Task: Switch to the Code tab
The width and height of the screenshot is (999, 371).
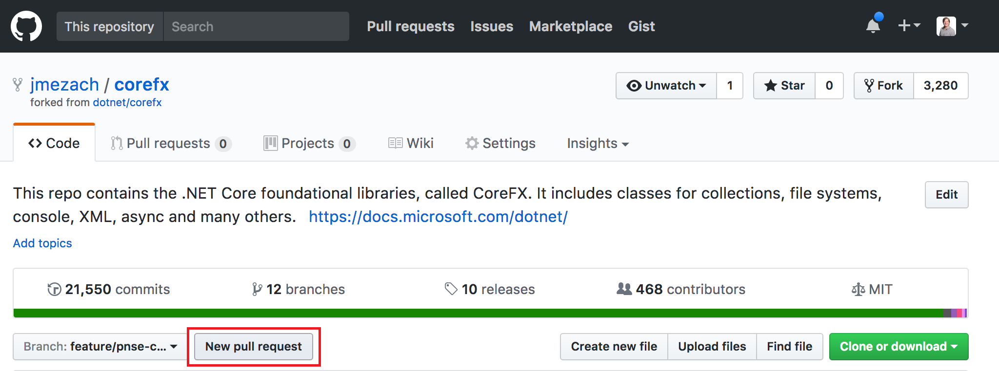Action: (x=54, y=143)
